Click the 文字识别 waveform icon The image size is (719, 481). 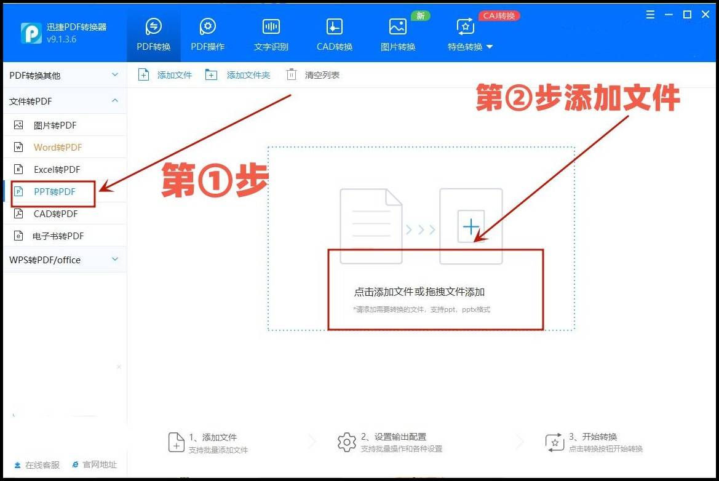coord(271,26)
